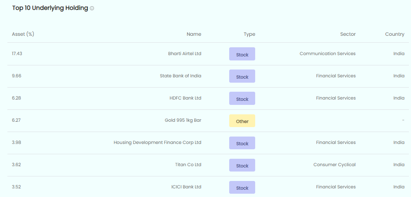Click the yellow Other badge for Gold 995 1kg Bar
The image size is (411, 197).
click(242, 121)
